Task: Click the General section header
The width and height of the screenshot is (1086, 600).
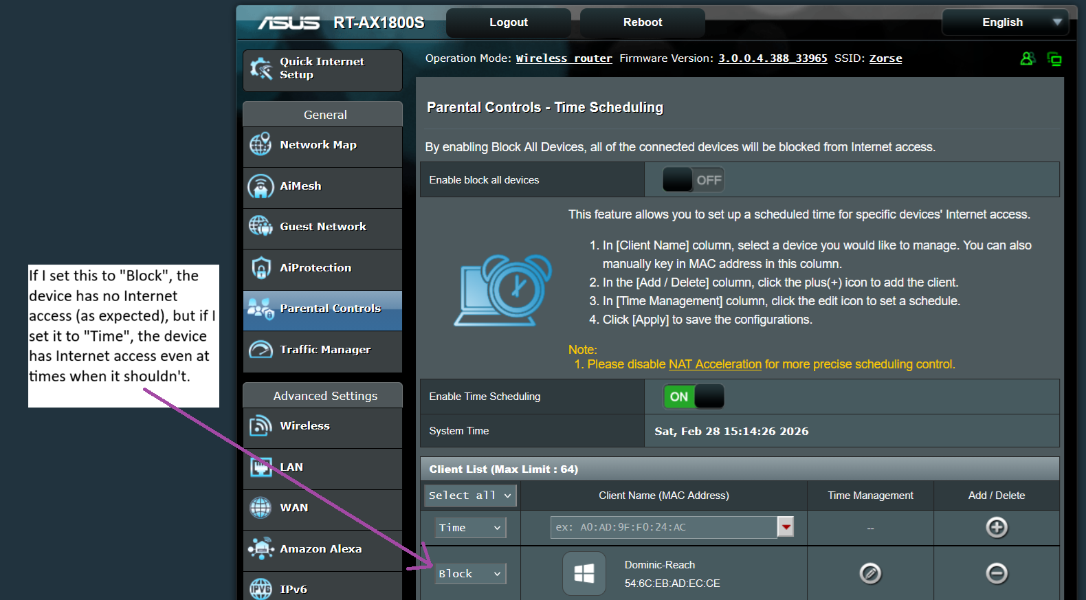Action: (x=323, y=115)
